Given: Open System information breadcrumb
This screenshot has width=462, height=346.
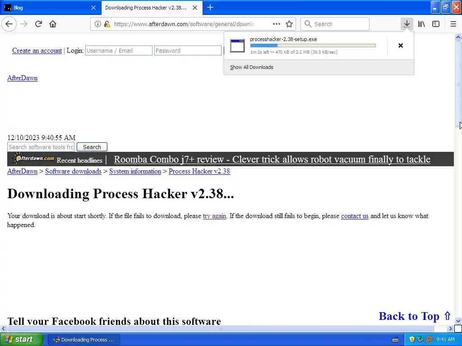Looking at the screenshot, I should [135, 171].
